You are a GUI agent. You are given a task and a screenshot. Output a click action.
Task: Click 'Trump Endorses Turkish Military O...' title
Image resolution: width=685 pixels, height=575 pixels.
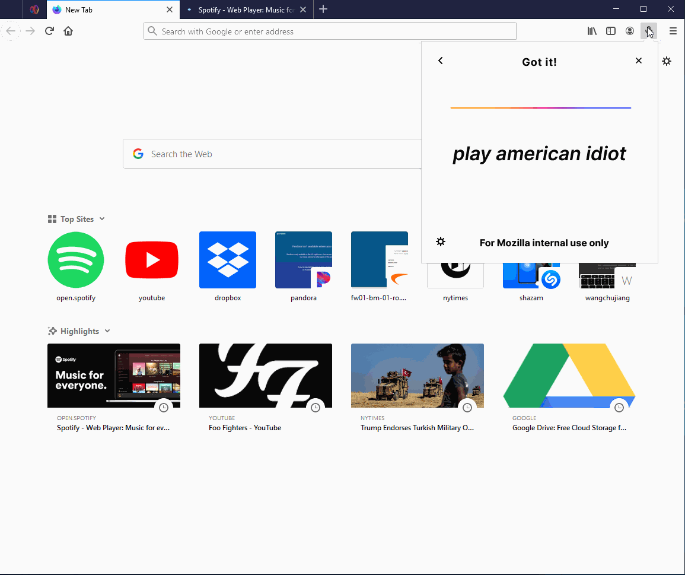click(x=417, y=428)
